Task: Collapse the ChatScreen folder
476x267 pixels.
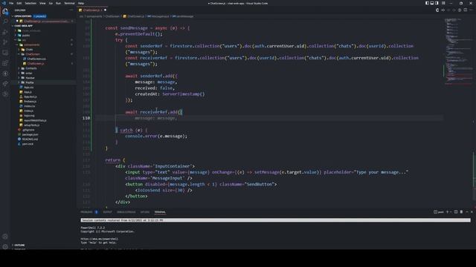Action: 33,54
